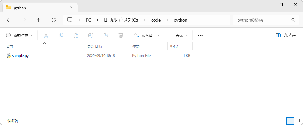Click the 1 個の項目 status text
303x125 pixels.
click(13, 121)
